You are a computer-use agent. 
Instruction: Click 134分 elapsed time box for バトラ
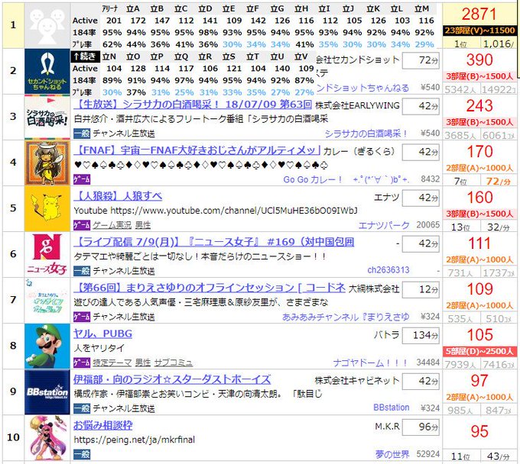(421, 335)
